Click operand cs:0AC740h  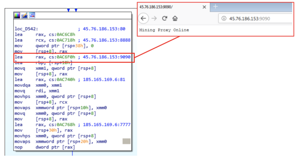tap(62, 80)
